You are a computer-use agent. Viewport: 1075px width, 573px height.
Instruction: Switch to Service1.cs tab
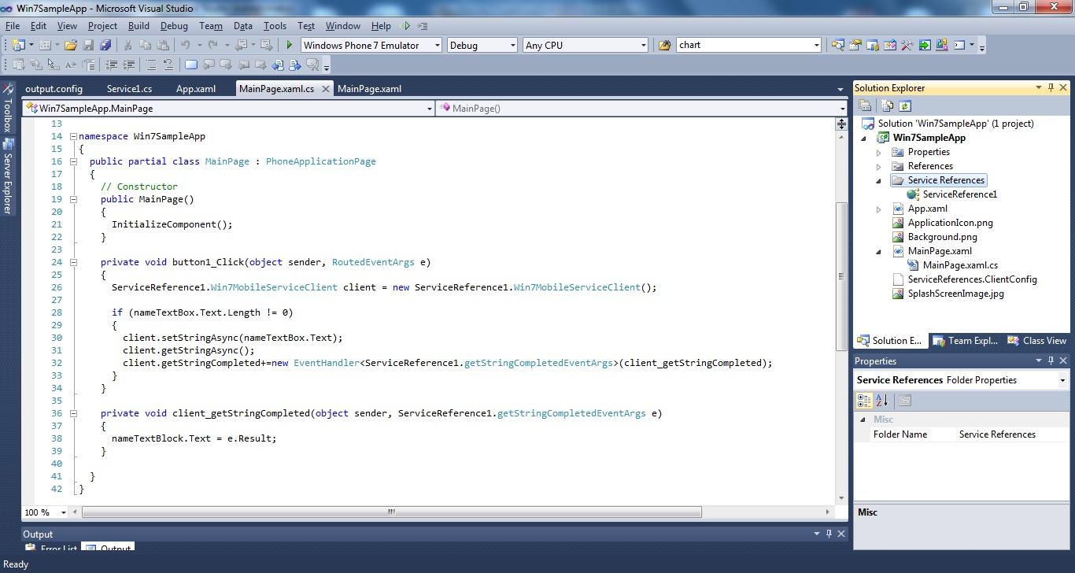[x=128, y=89]
